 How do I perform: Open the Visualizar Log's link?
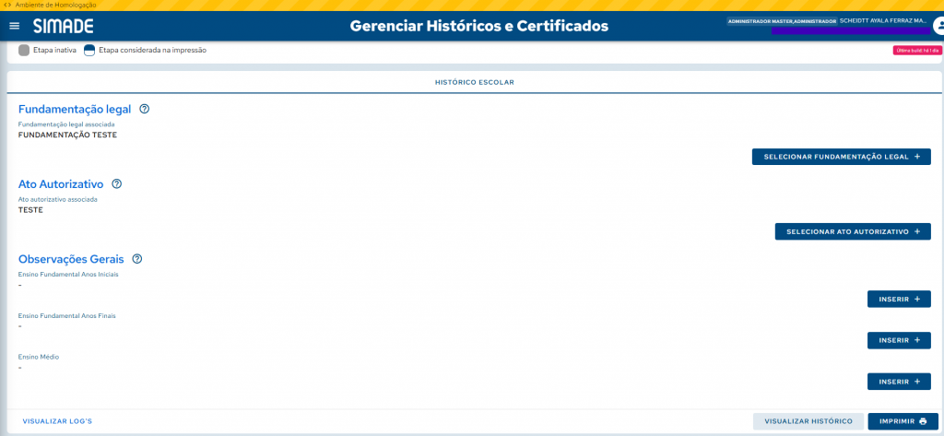57,421
